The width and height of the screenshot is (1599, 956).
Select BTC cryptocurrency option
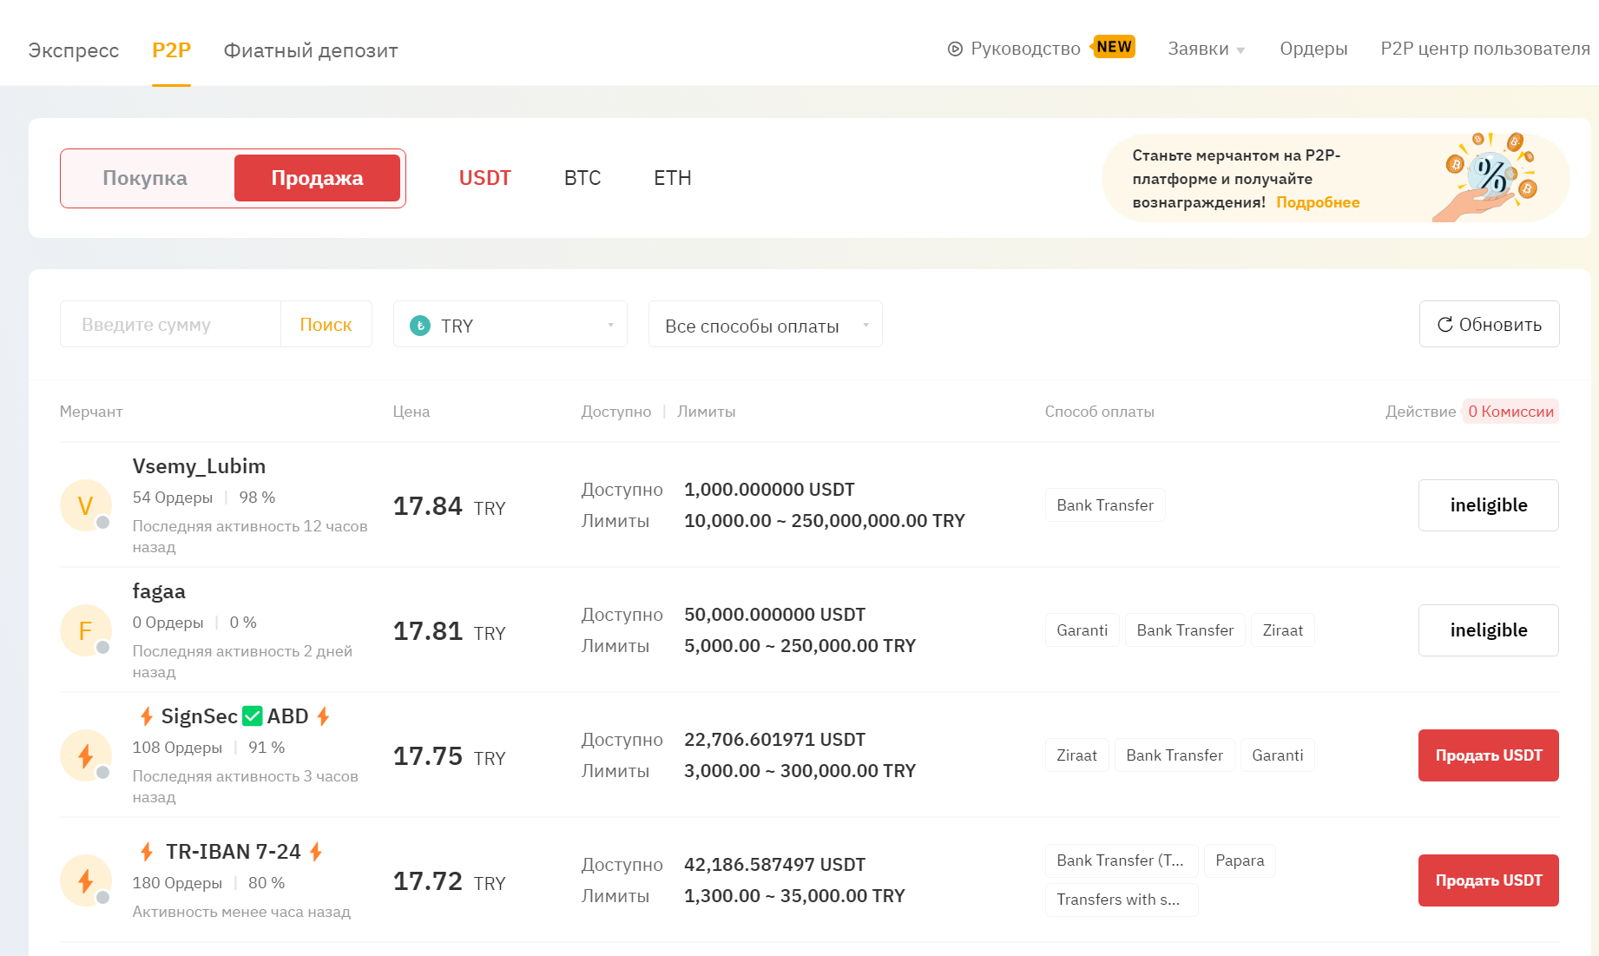coord(582,178)
